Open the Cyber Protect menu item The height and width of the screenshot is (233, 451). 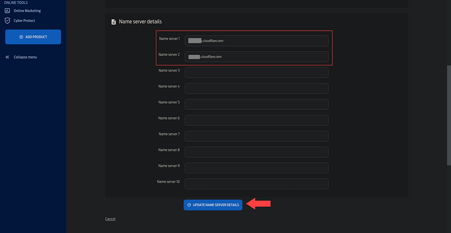(x=24, y=21)
